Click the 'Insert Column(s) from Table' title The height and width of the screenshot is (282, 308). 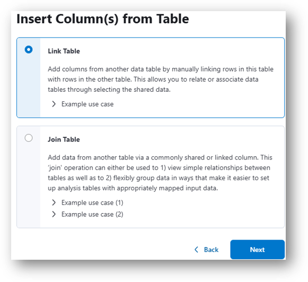(x=103, y=19)
